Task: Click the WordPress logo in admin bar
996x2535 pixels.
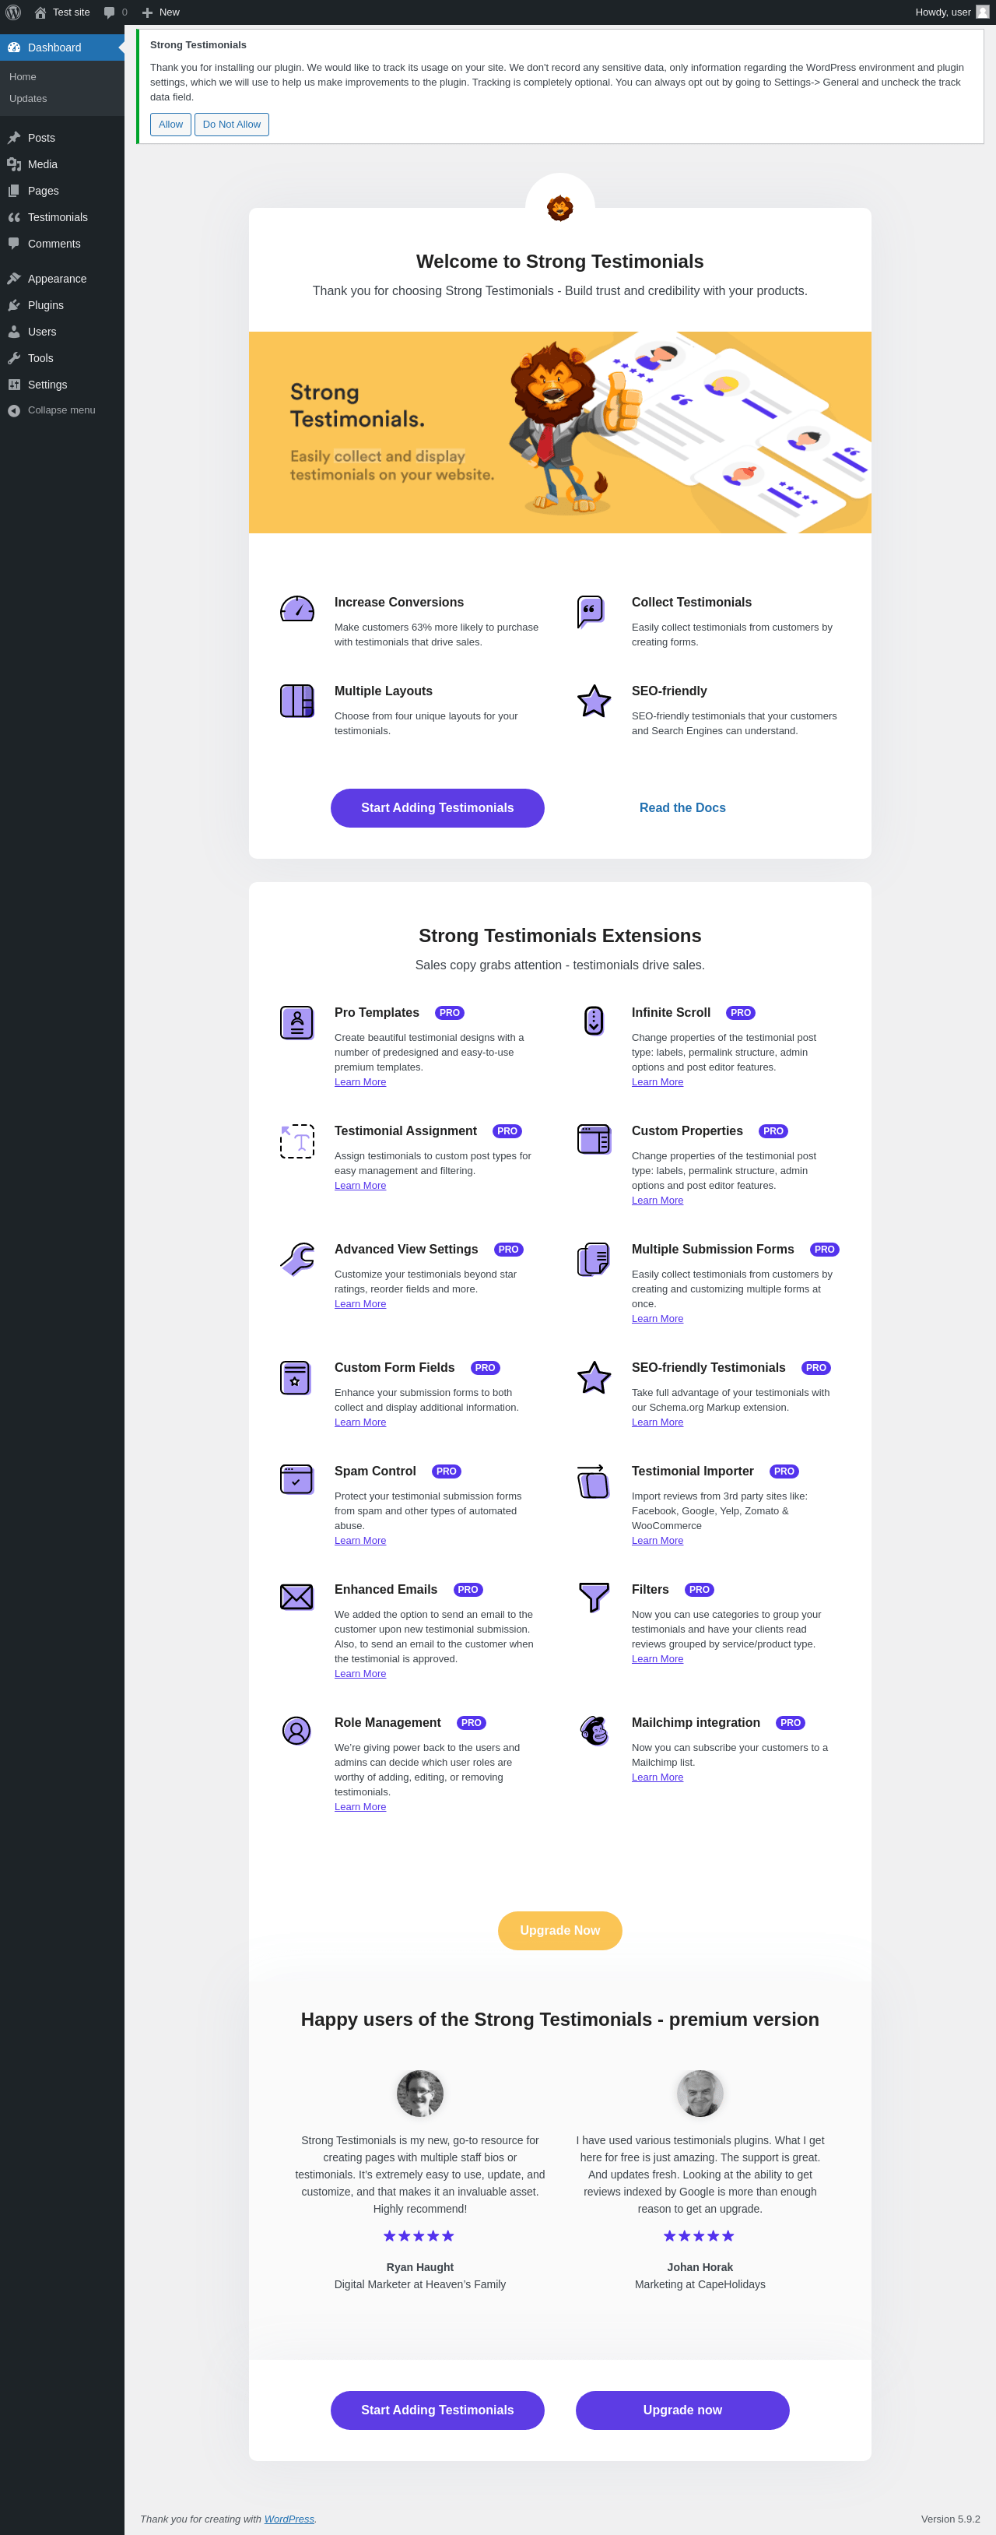Action: click(x=14, y=12)
